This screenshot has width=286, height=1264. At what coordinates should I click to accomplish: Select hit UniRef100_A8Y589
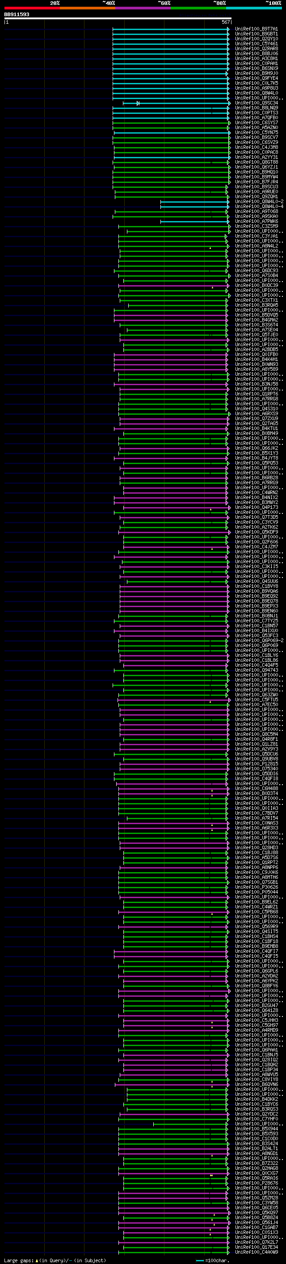click(257, 369)
